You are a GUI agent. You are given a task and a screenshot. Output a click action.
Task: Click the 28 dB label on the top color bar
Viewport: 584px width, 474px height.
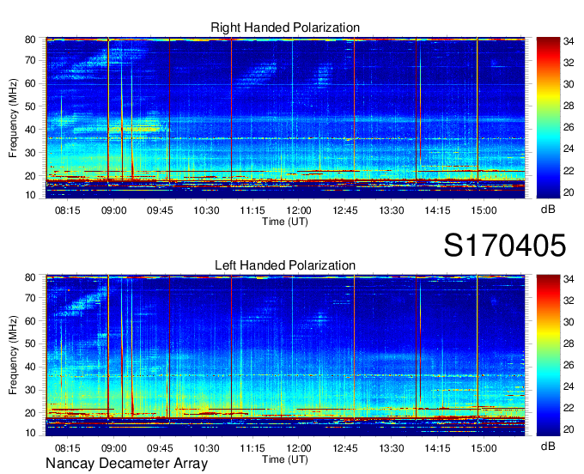click(x=569, y=106)
